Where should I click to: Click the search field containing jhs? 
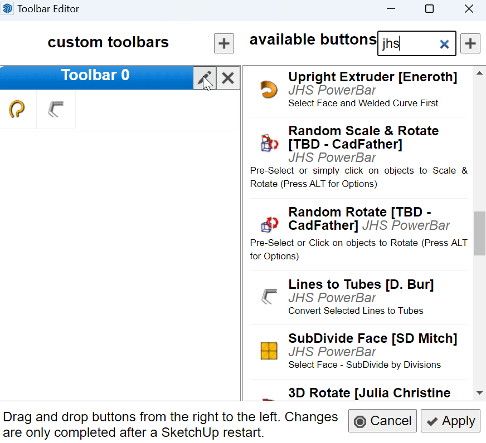click(x=416, y=43)
